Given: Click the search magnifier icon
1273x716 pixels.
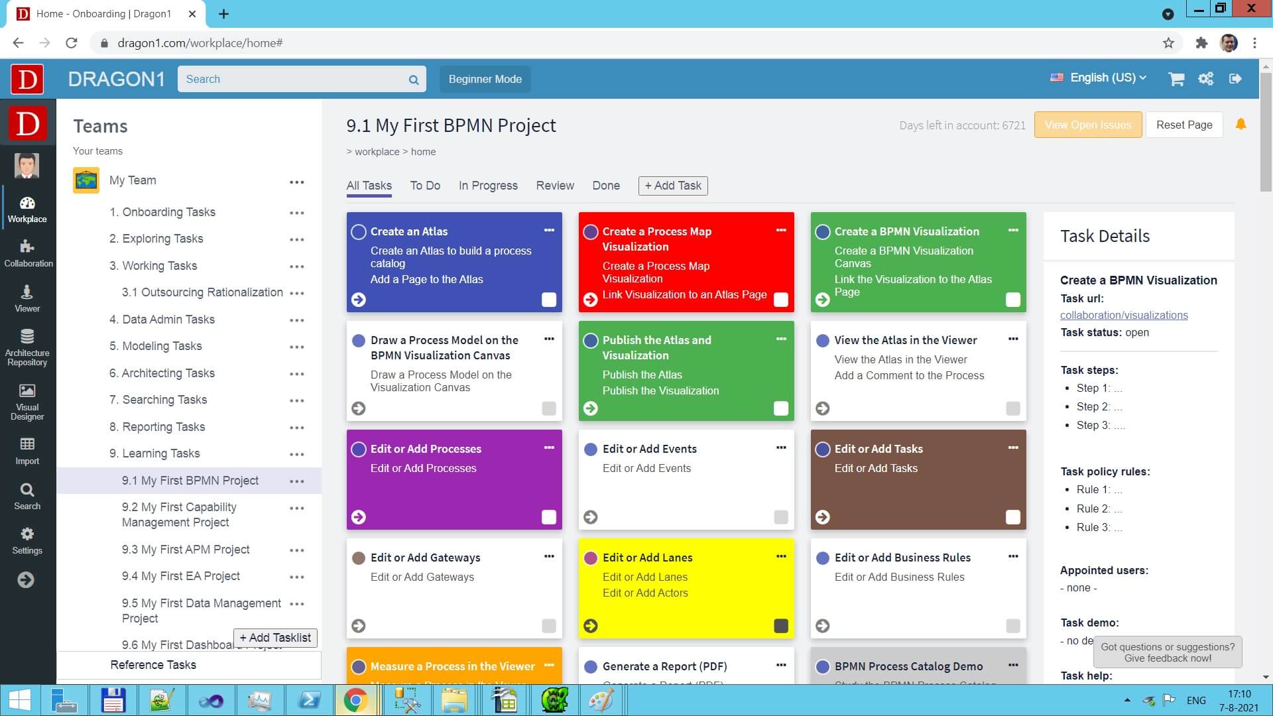Looking at the screenshot, I should click(414, 80).
